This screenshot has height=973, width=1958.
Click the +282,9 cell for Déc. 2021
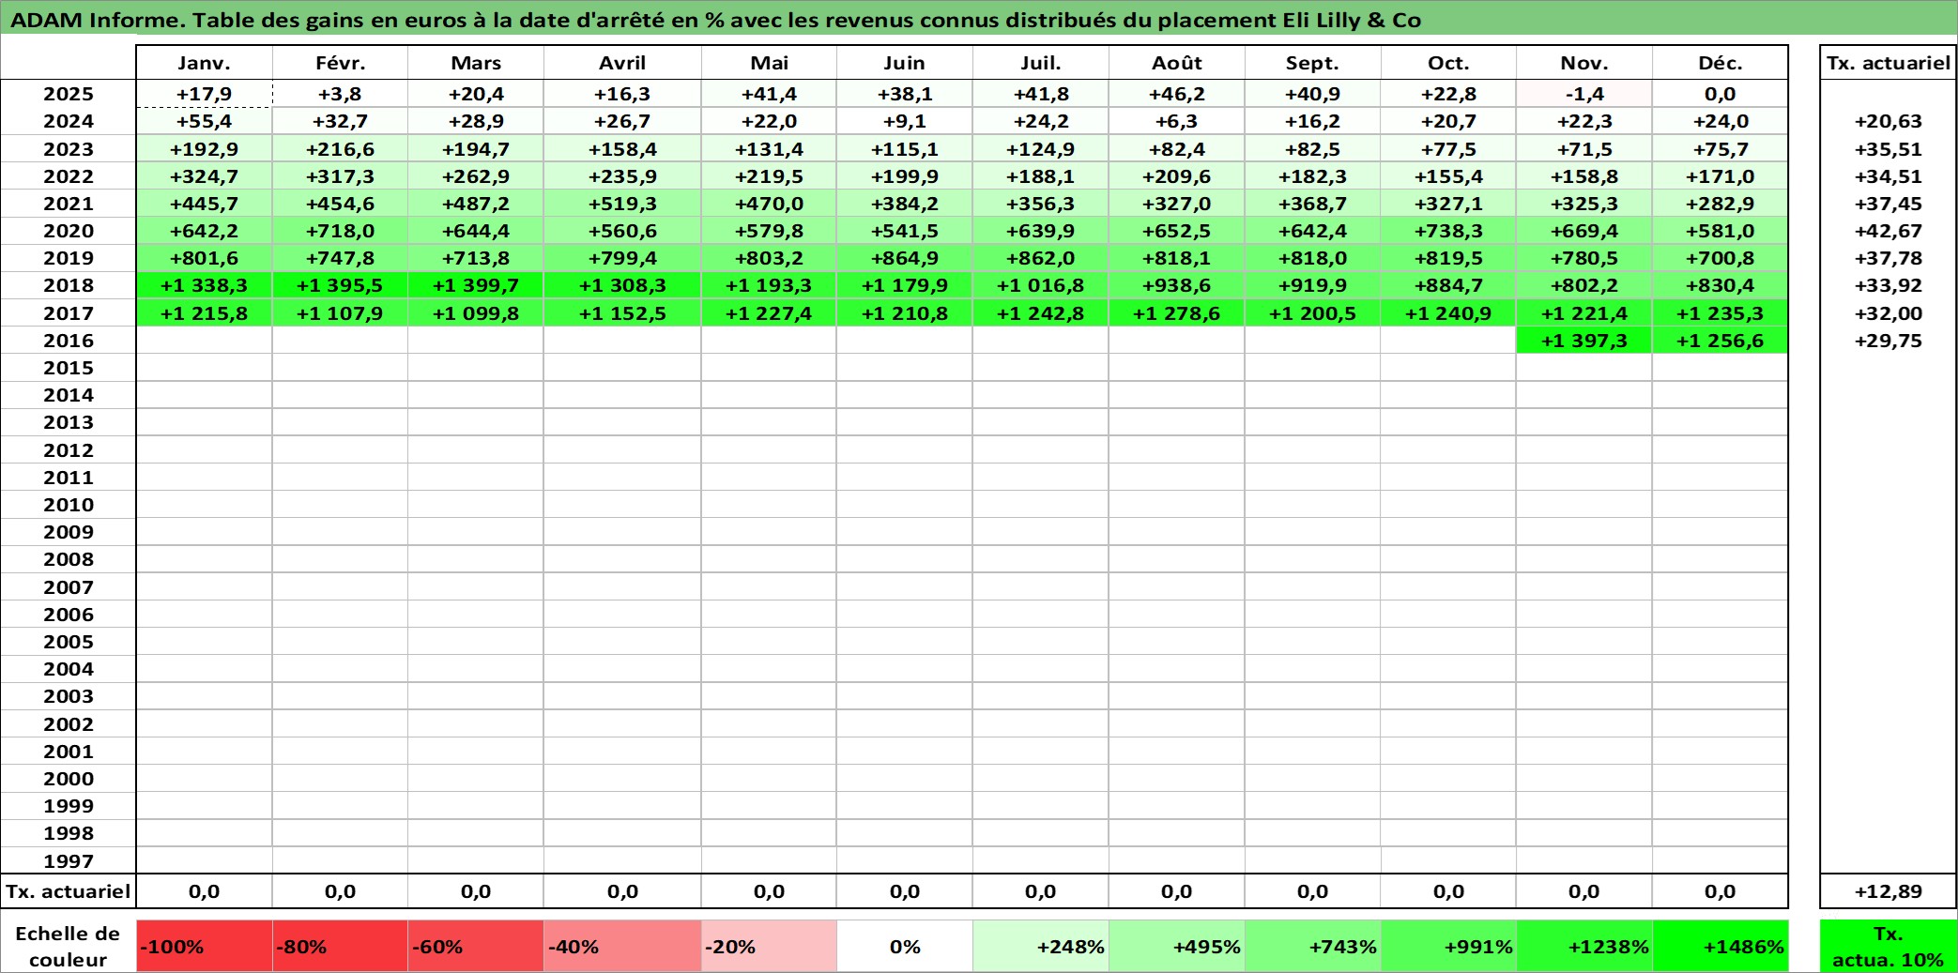1721,204
